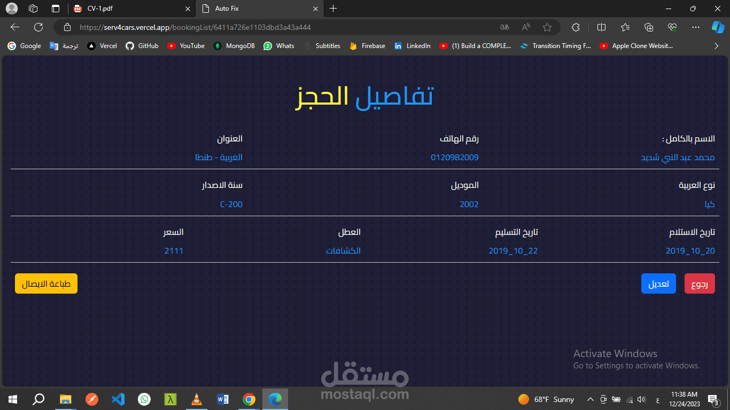The width and height of the screenshot is (730, 410).
Task: Open the Favorites list icon
Action: [x=625, y=27]
